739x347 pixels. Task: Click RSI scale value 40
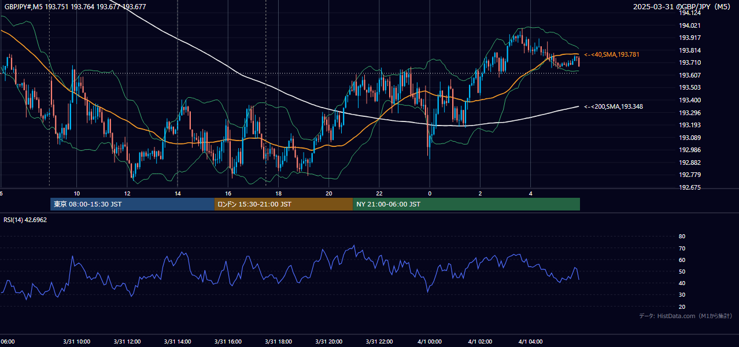tap(682, 283)
